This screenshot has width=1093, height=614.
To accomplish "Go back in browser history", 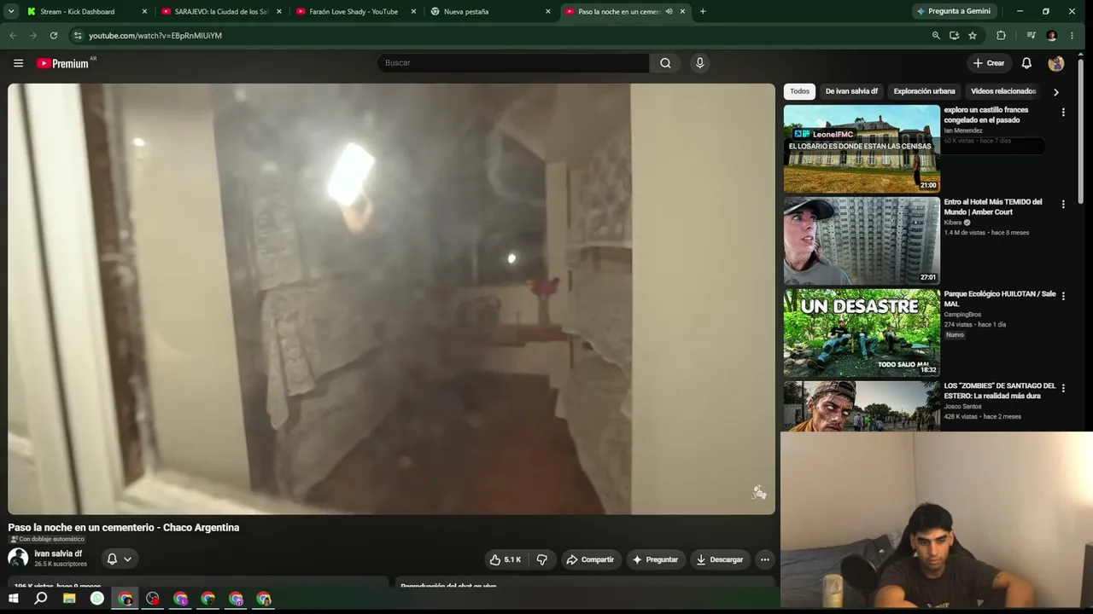I will (13, 36).
